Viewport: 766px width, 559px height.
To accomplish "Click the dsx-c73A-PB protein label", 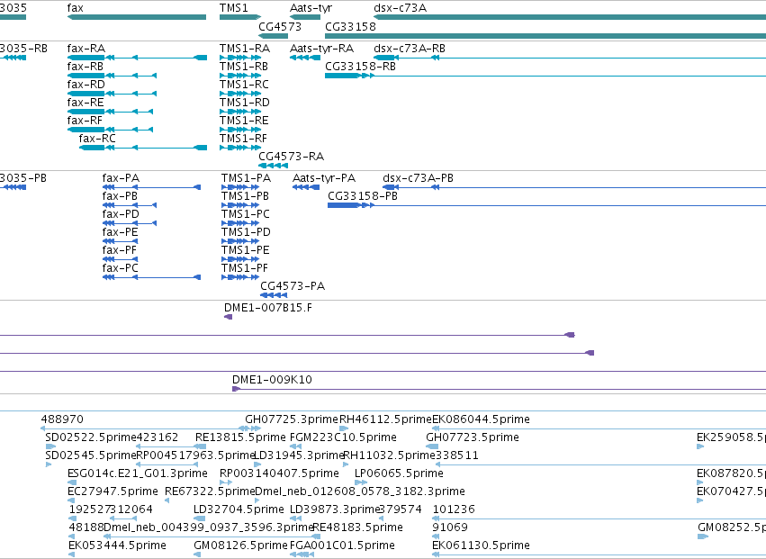I will click(x=419, y=178).
